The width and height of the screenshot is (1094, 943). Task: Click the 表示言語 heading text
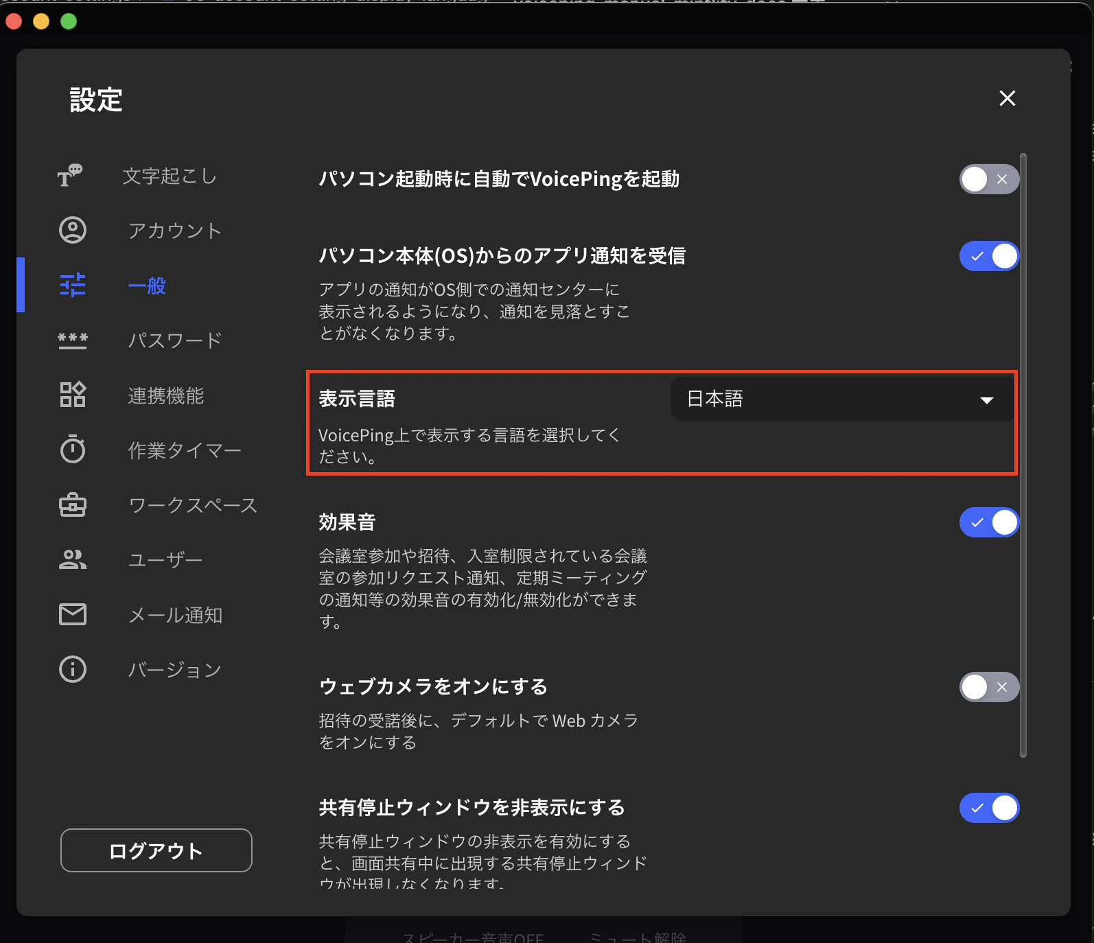(357, 399)
